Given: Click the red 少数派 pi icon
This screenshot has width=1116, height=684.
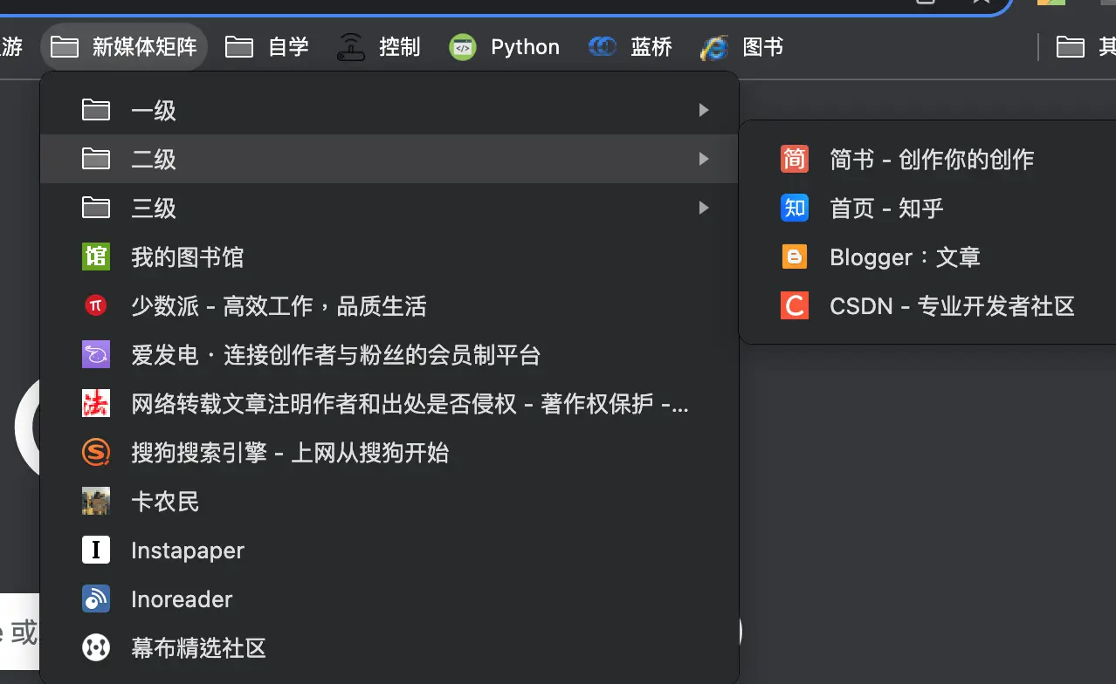Looking at the screenshot, I should coord(96,305).
